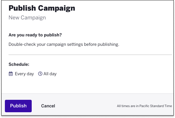Click empty gray footer area beside Cancel
This screenshot has width=175, height=118.
click(x=86, y=106)
